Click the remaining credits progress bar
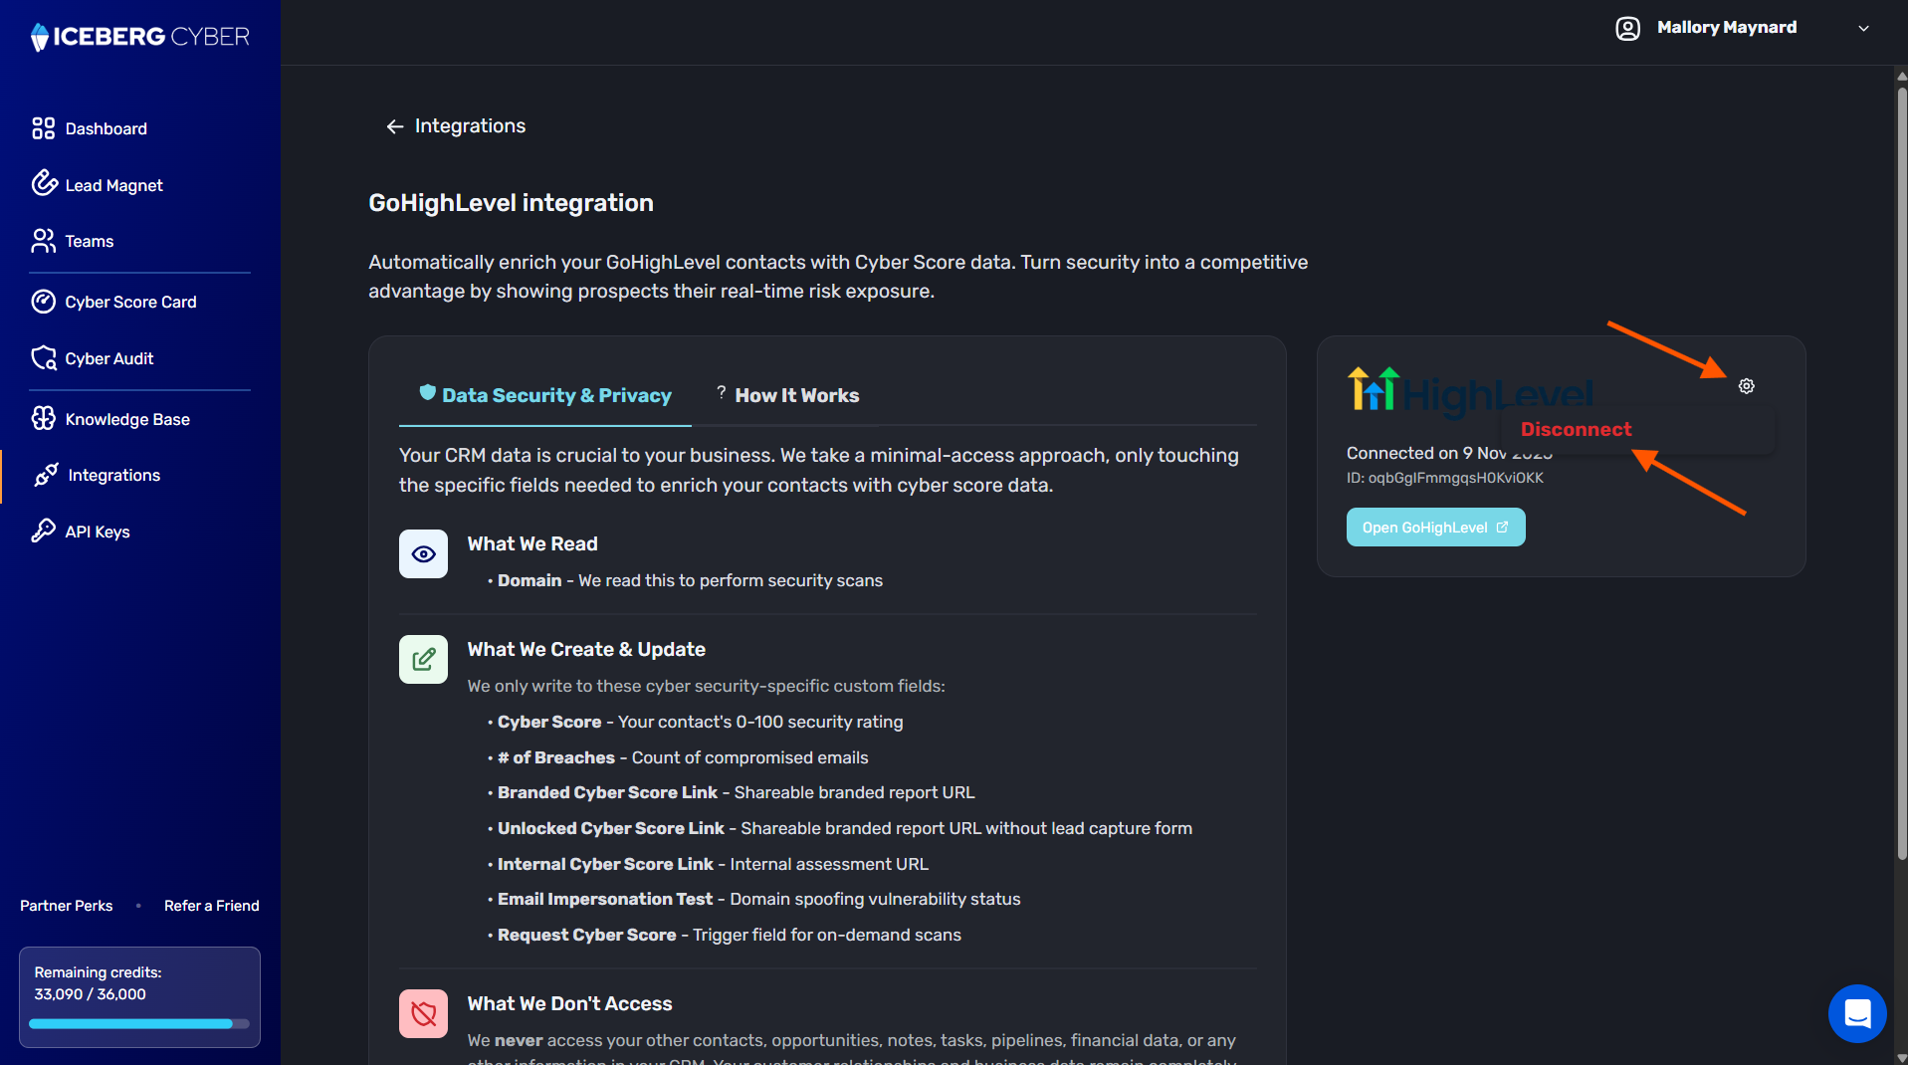The width and height of the screenshot is (1908, 1065). 139,1023
